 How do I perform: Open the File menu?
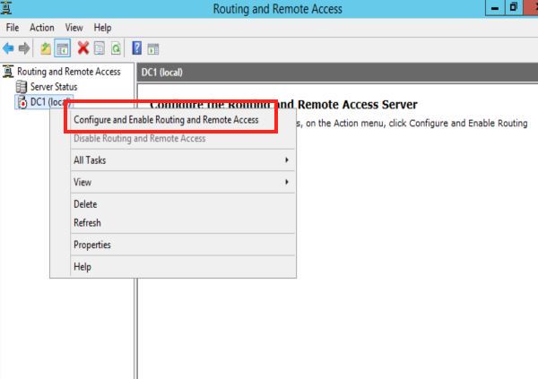13,28
